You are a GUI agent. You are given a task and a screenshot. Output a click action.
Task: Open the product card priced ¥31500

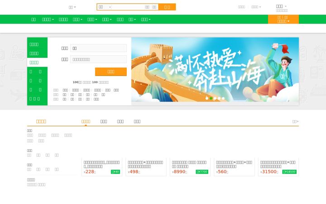(278, 167)
